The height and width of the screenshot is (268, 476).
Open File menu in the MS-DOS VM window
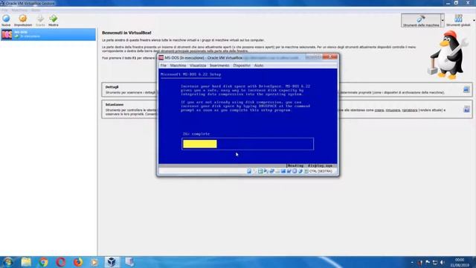[x=164, y=66]
